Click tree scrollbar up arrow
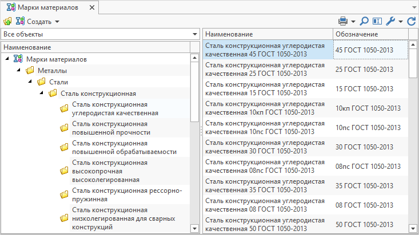Screen dimensions: 419x235 (x=194, y=58)
